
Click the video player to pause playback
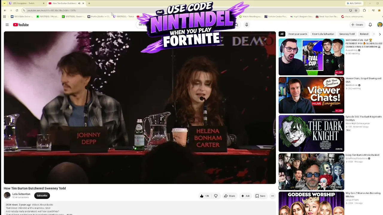140,107
